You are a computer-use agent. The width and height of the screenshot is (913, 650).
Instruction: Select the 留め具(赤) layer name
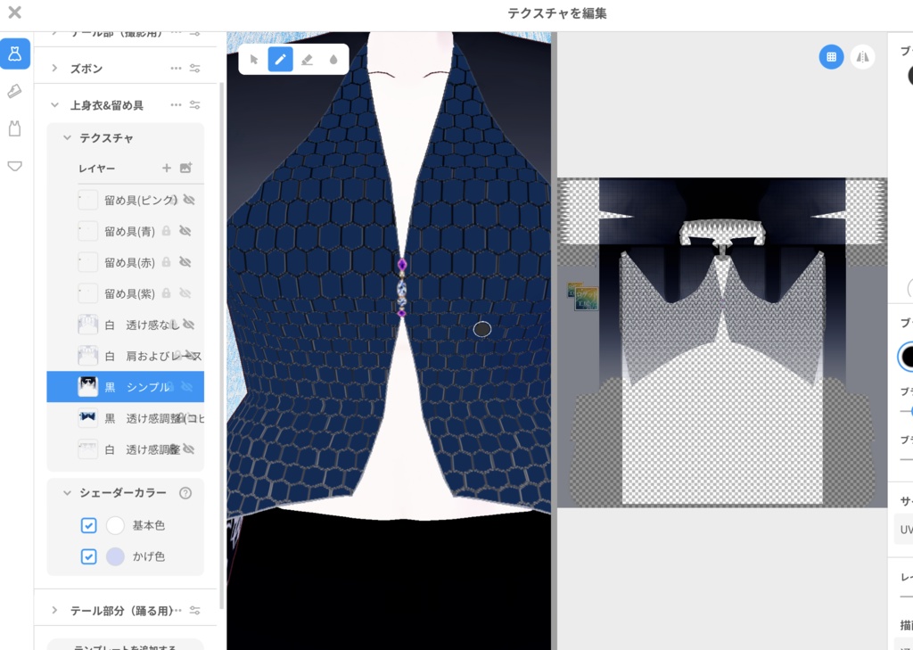pos(130,262)
